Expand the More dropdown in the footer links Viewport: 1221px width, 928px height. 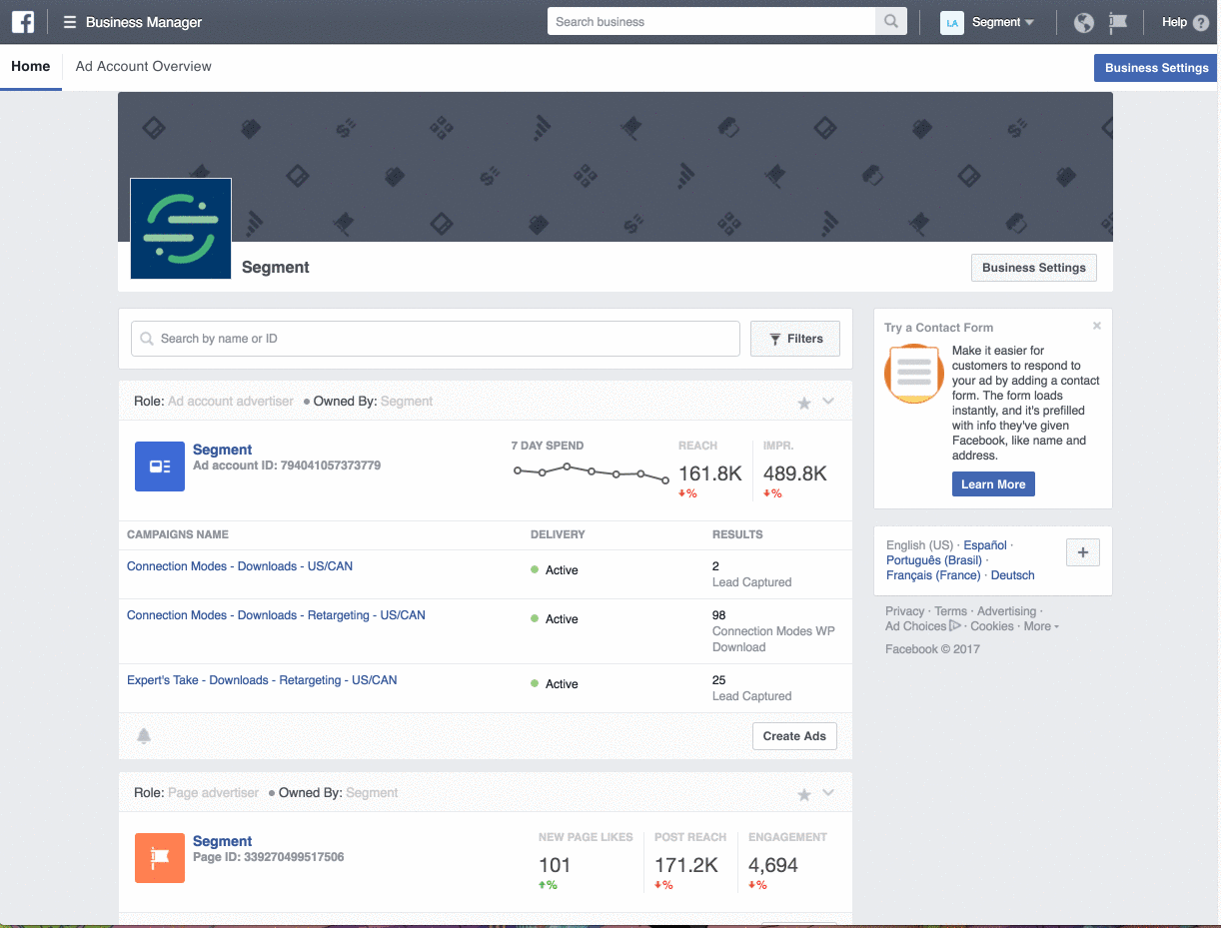(x=1040, y=625)
